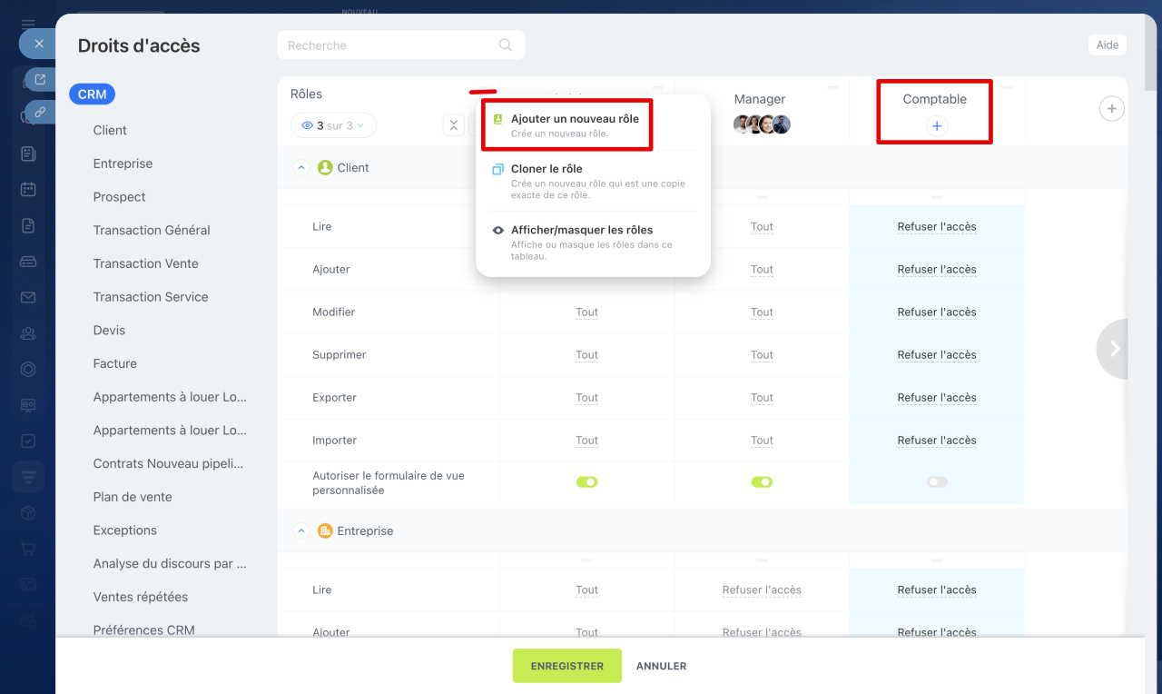Open the "3 sur 3" roles dropdown

333,126
